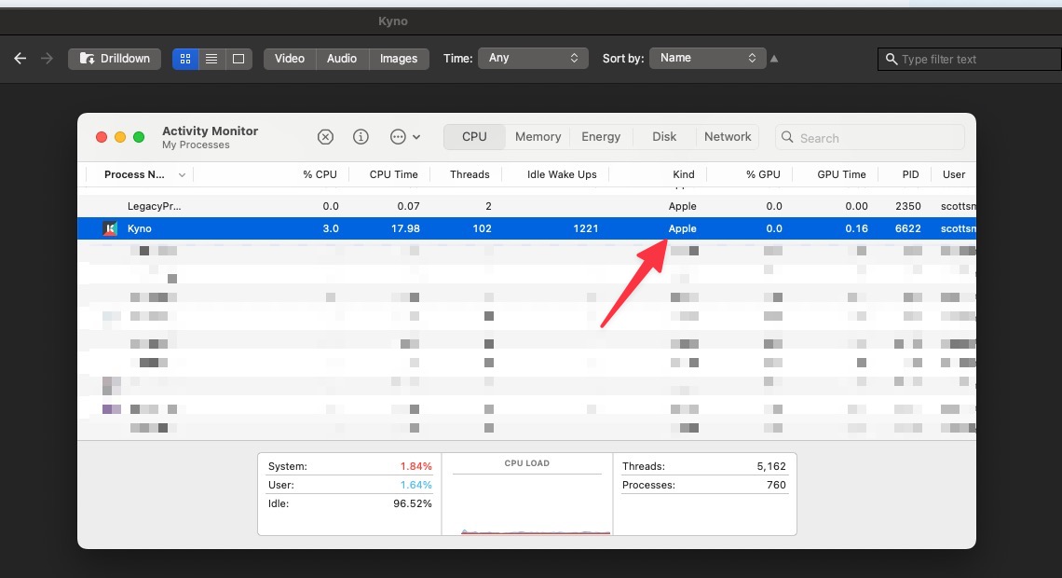Open the Drilldown button in Kyno
1062x578 pixels.
click(115, 59)
